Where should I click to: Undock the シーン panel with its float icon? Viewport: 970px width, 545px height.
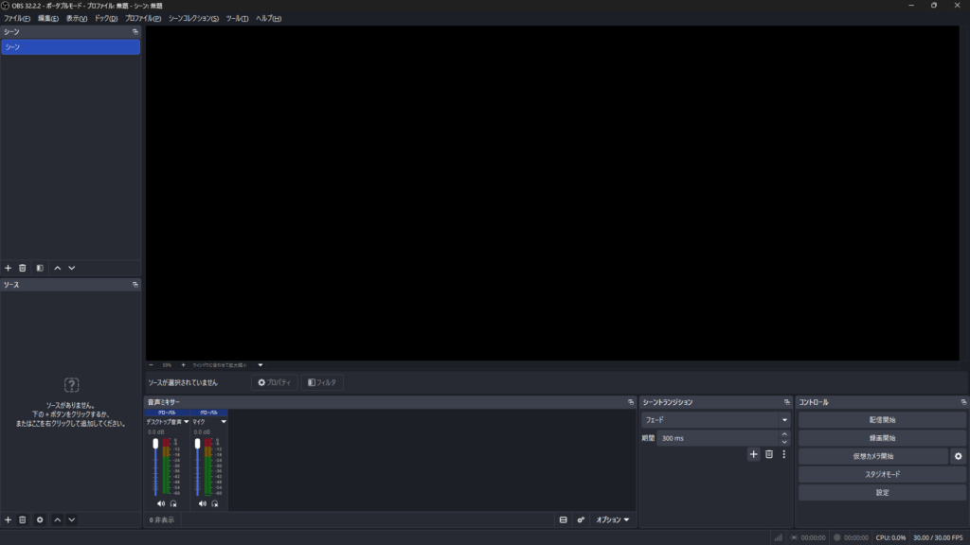pos(135,31)
